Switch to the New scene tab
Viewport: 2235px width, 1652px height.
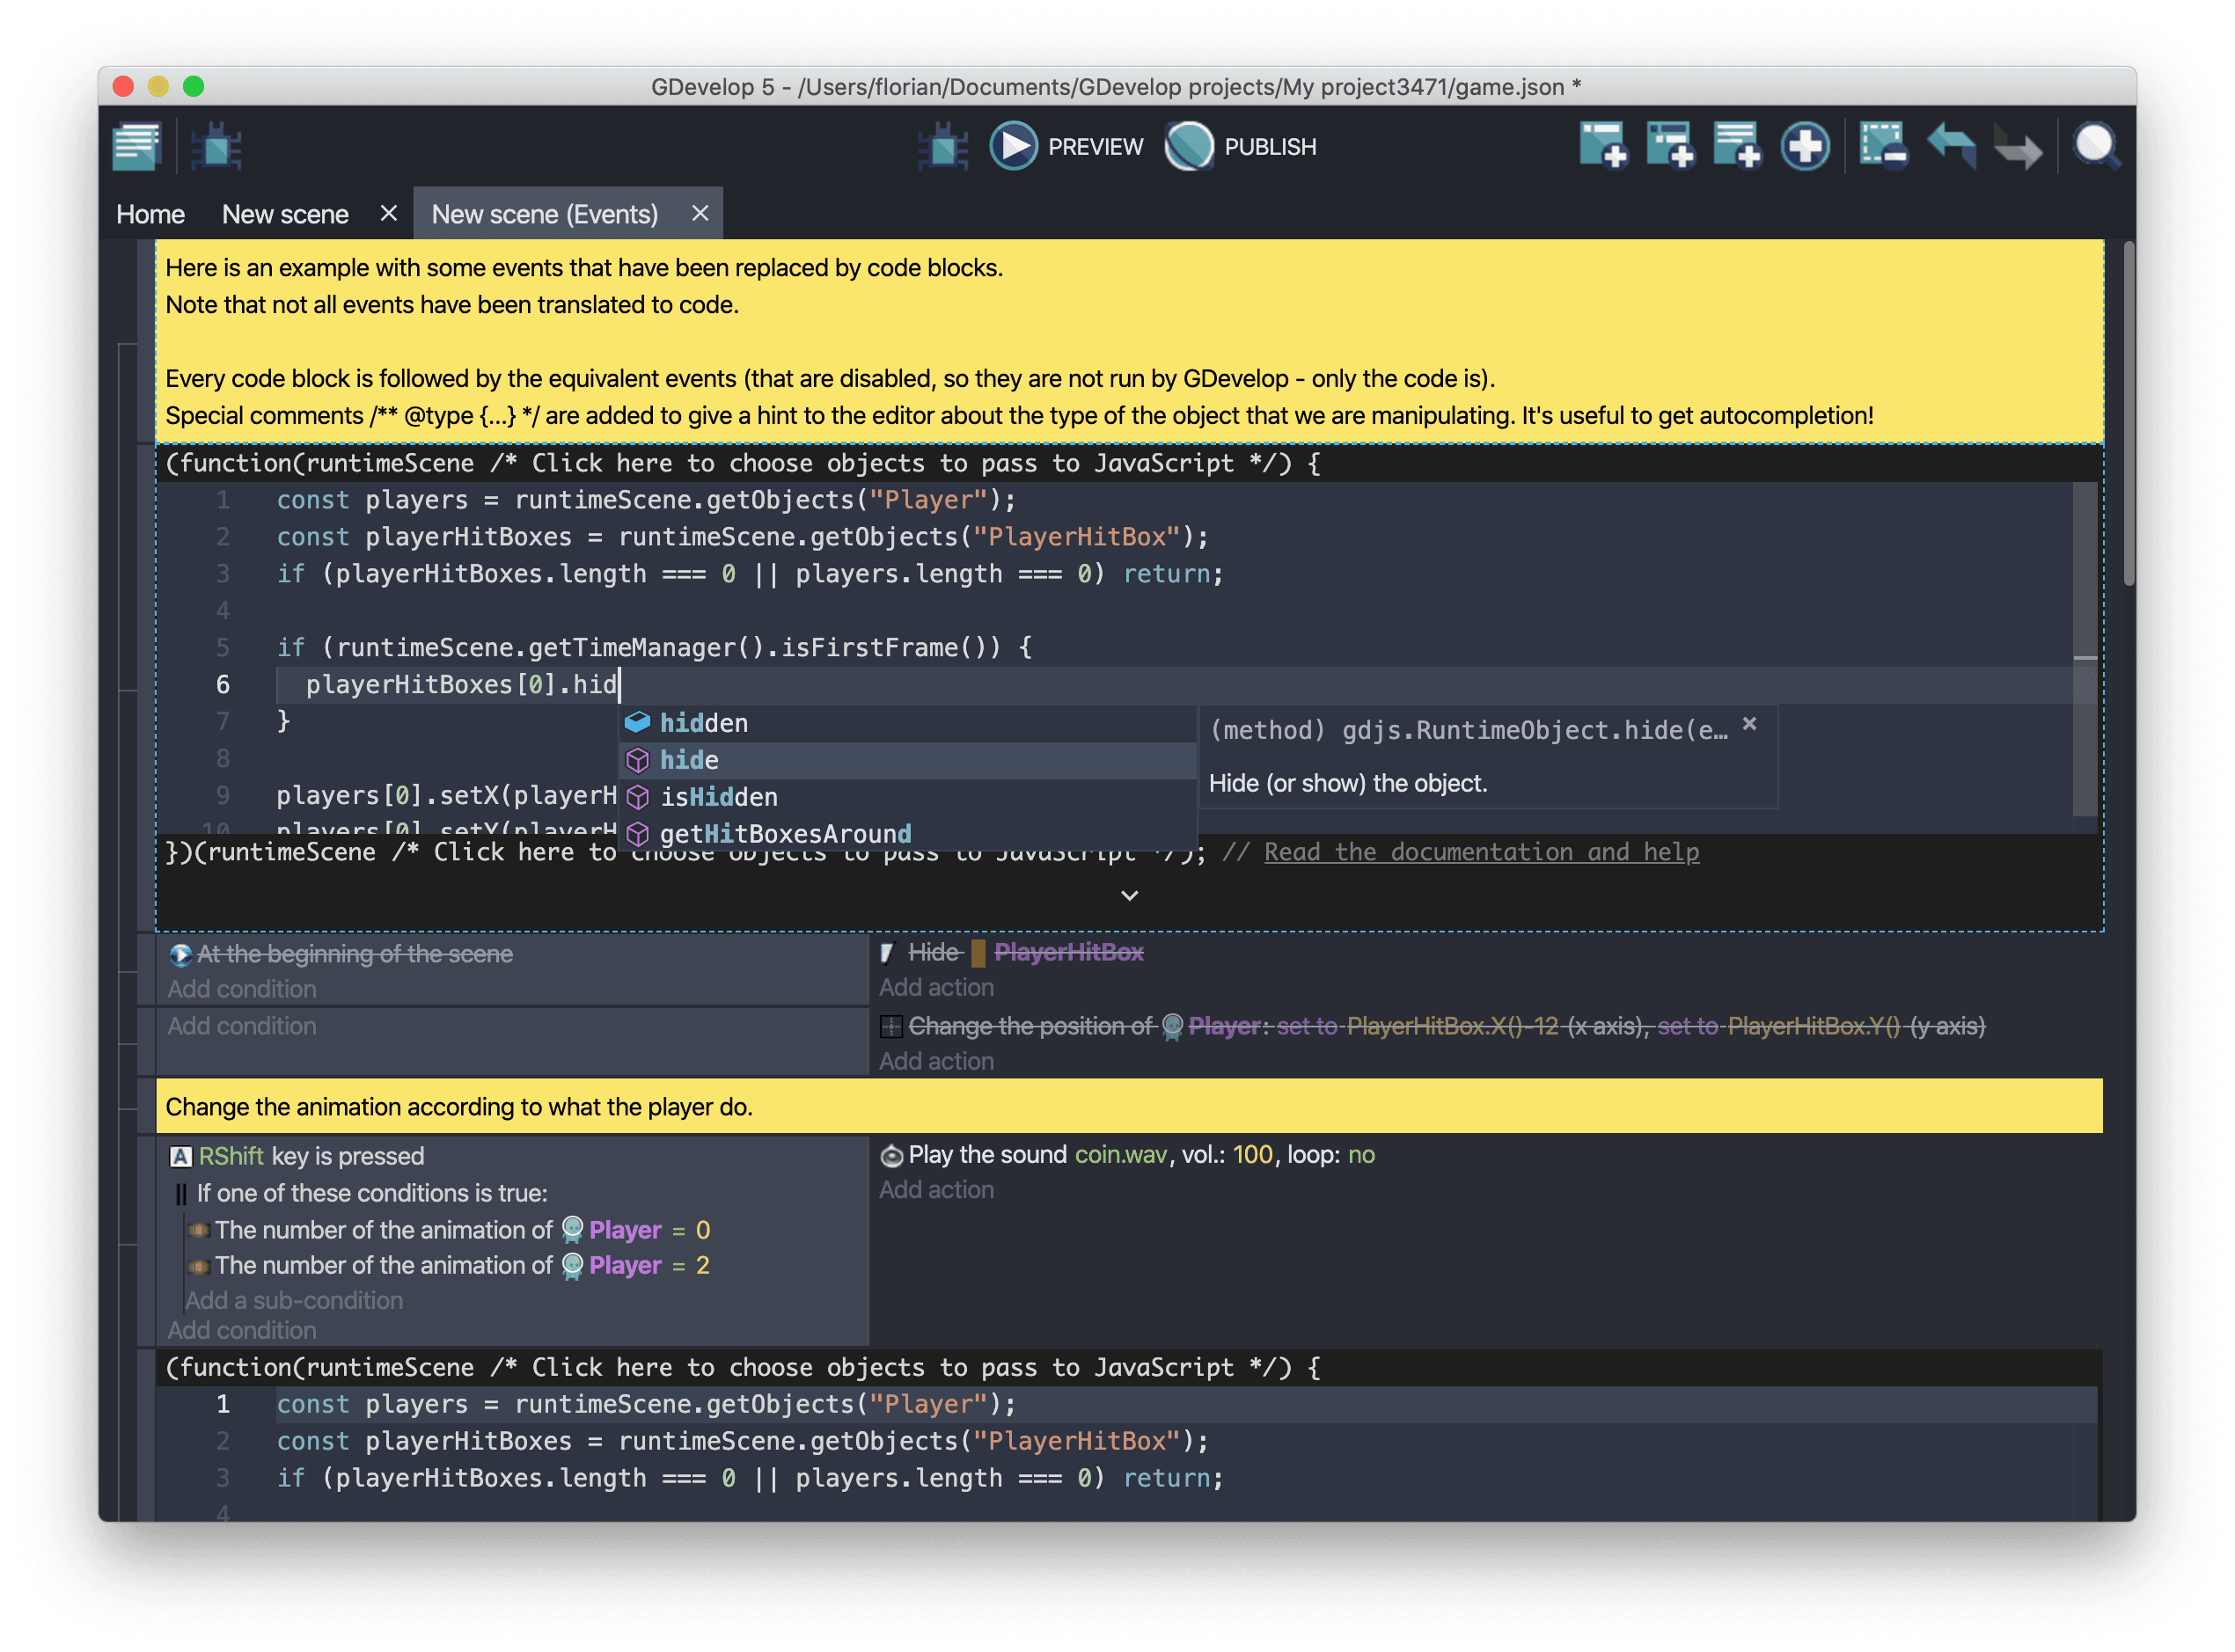click(x=285, y=213)
